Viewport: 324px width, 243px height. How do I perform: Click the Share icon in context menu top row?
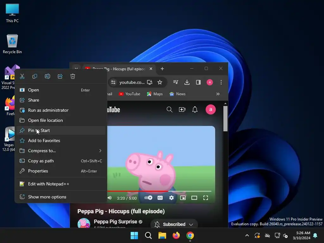coord(60,77)
